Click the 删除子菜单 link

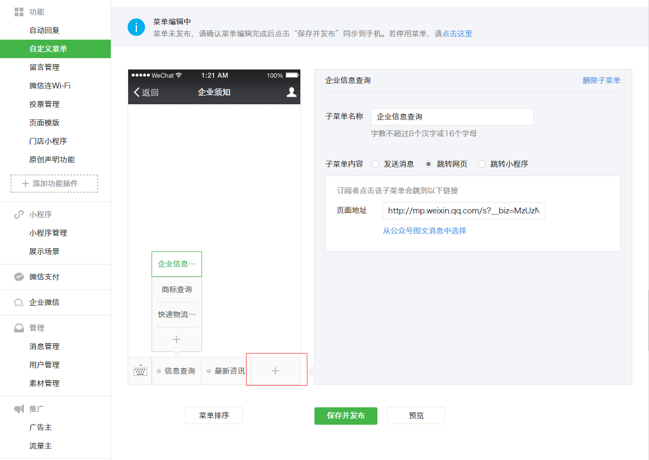(601, 80)
